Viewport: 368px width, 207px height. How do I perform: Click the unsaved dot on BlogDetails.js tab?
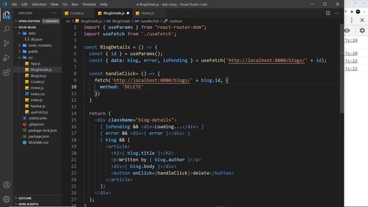point(128,13)
